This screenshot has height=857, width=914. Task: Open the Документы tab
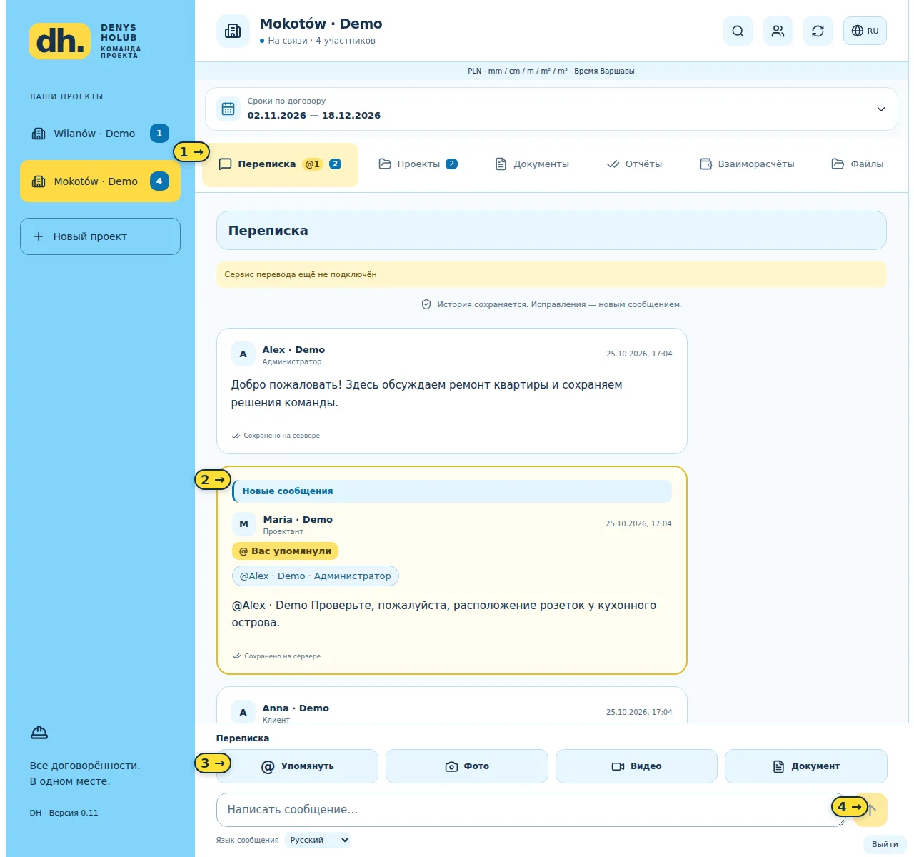coord(532,164)
